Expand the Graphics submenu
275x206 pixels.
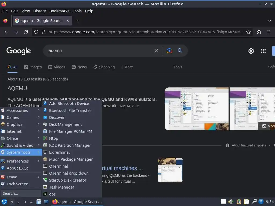coord(21,124)
